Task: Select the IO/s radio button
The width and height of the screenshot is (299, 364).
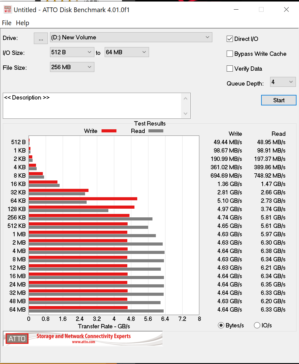Action: (x=257, y=325)
